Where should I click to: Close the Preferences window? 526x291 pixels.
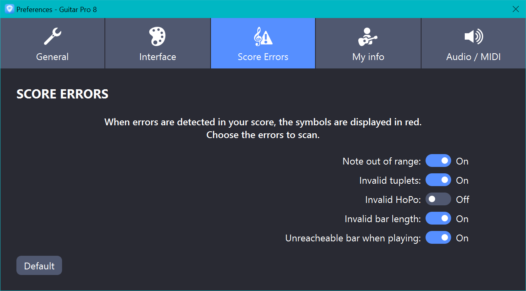tap(516, 9)
